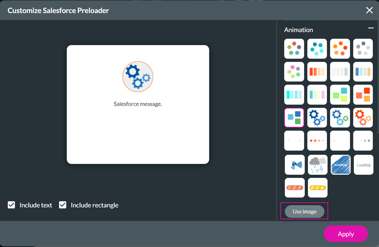Uncheck the Include text checkbox
Viewport: 379px width, 247px height.
click(x=11, y=205)
